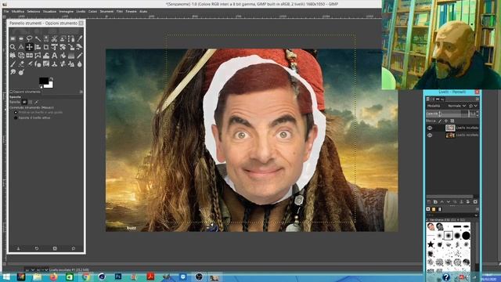Open the Modalità Normale dropdown
Viewport: 501px width, 282px height.
pyautogui.click(x=456, y=106)
